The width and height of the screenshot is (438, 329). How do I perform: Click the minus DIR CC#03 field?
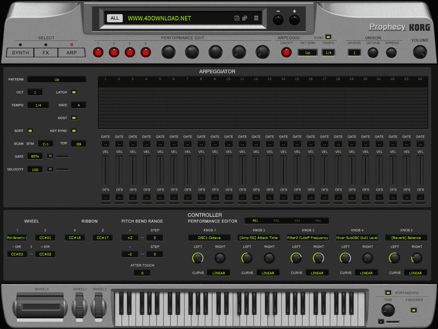17,254
